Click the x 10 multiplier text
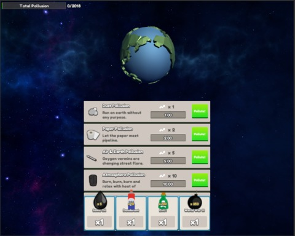295x236 pixels. [172, 176]
